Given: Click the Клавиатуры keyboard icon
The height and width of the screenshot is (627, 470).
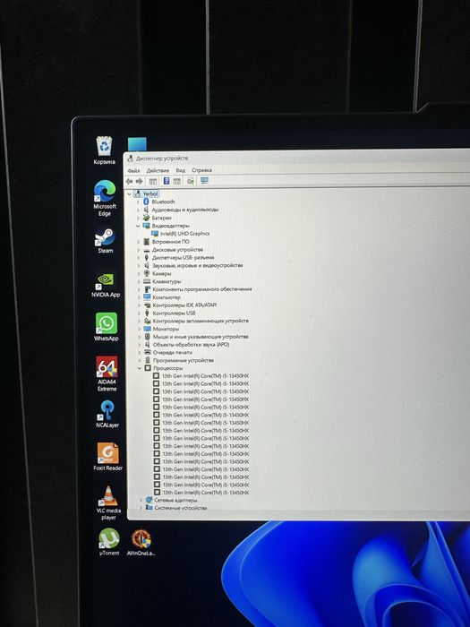Looking at the screenshot, I should (x=147, y=281).
